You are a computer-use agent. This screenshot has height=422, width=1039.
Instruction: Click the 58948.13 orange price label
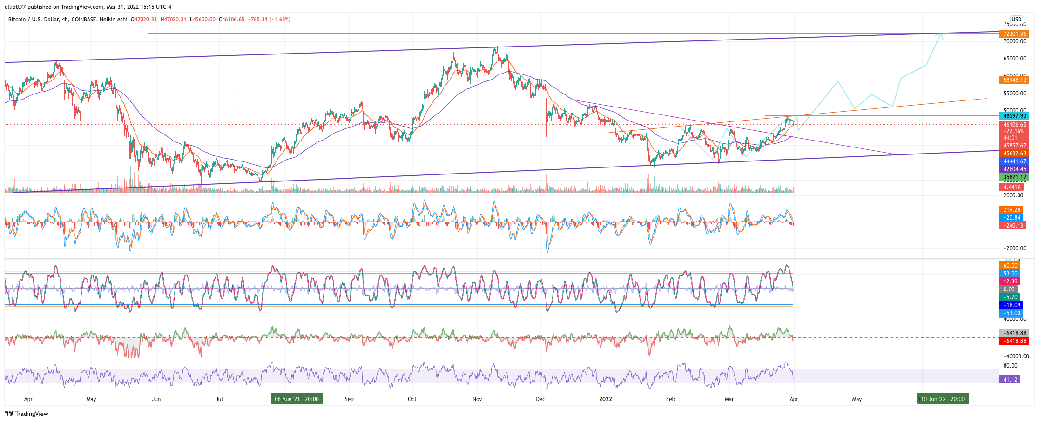point(1014,80)
